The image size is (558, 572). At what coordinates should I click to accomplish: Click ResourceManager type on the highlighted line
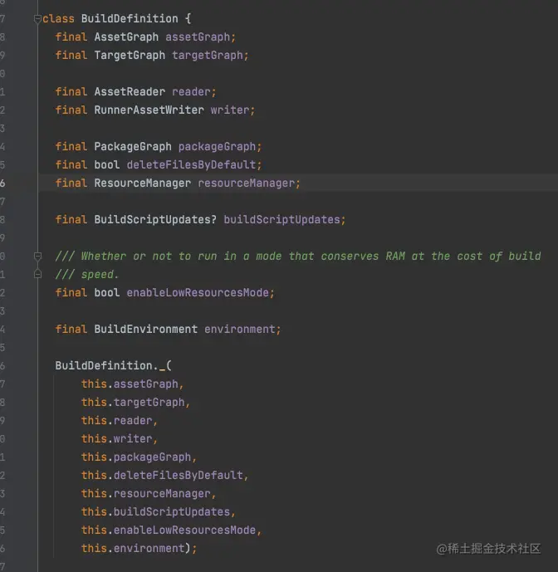[142, 183]
